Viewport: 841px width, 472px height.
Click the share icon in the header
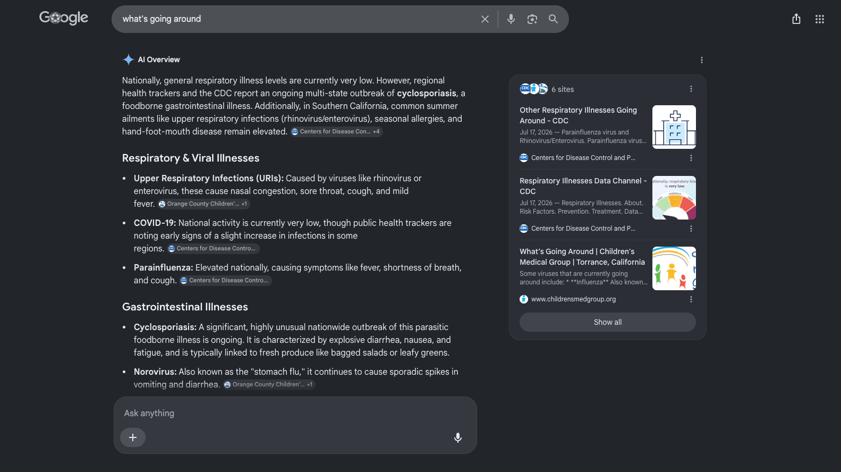click(796, 19)
